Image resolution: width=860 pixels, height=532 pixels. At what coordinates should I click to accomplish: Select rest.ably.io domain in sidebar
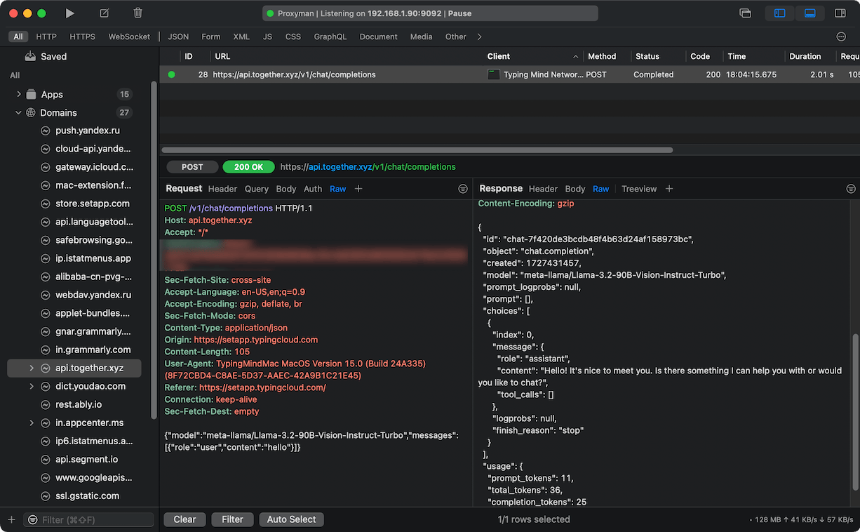(x=79, y=404)
